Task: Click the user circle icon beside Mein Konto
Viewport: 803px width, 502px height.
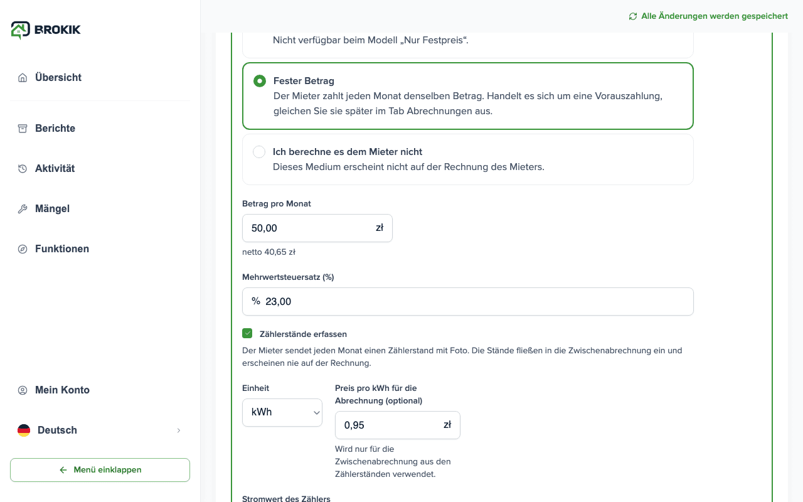Action: point(23,390)
